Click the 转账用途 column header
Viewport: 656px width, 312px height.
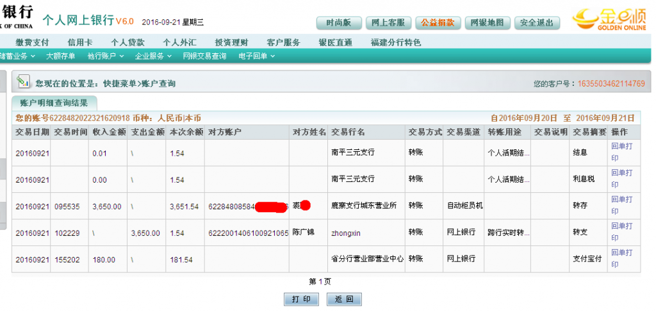pos(505,132)
